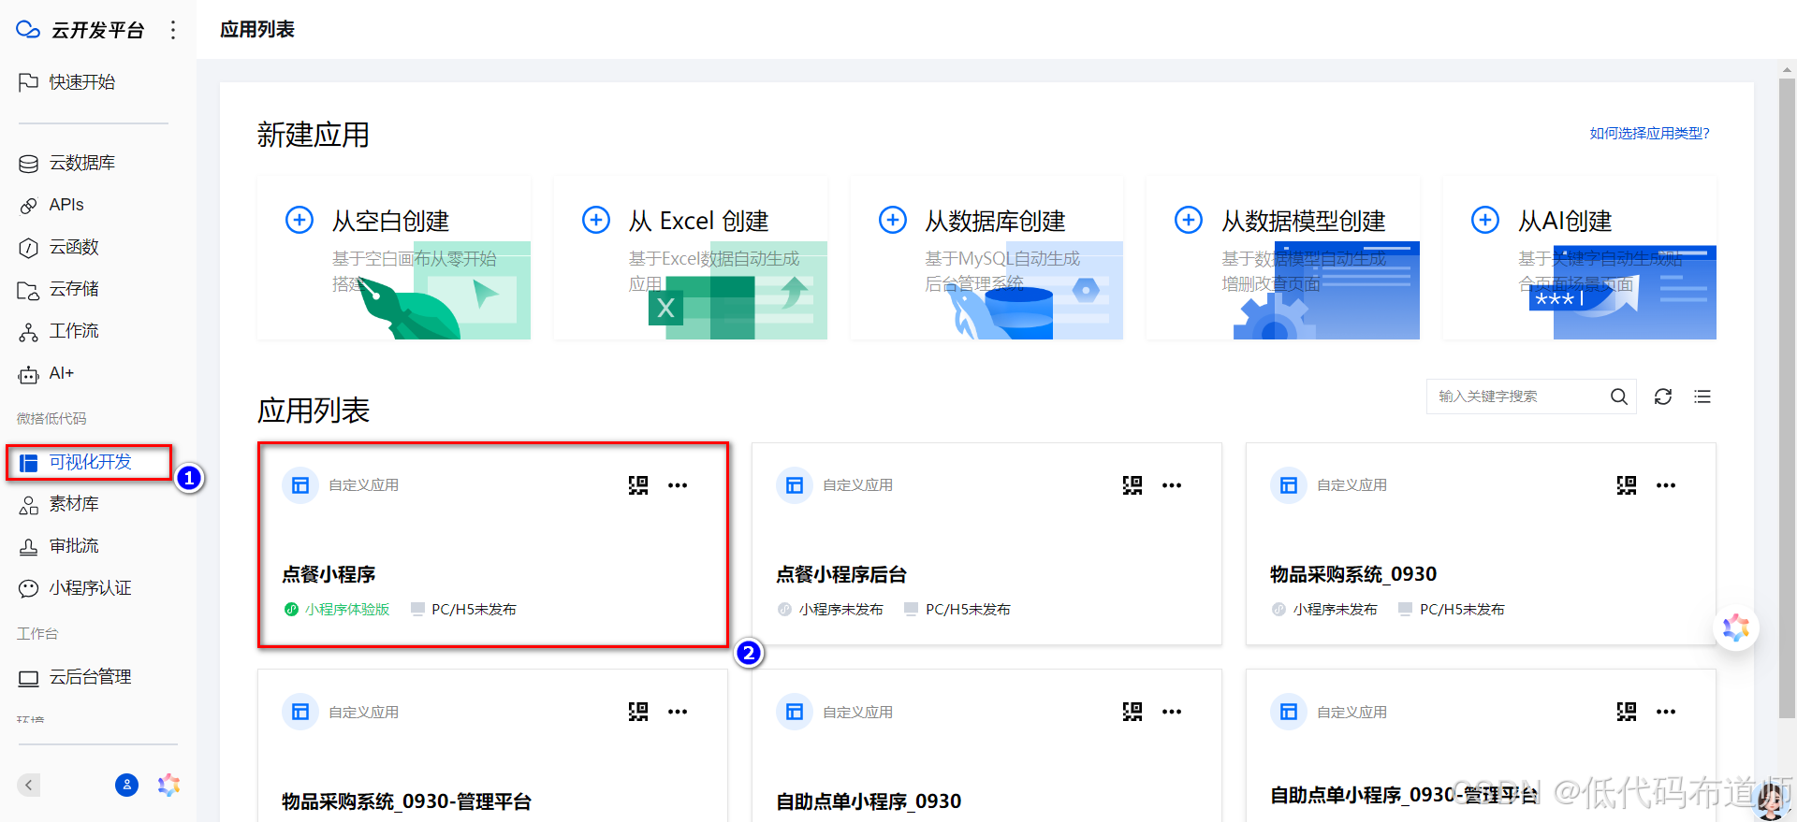
Task: Collapse the sidebar with the arrow button
Action: point(29,785)
